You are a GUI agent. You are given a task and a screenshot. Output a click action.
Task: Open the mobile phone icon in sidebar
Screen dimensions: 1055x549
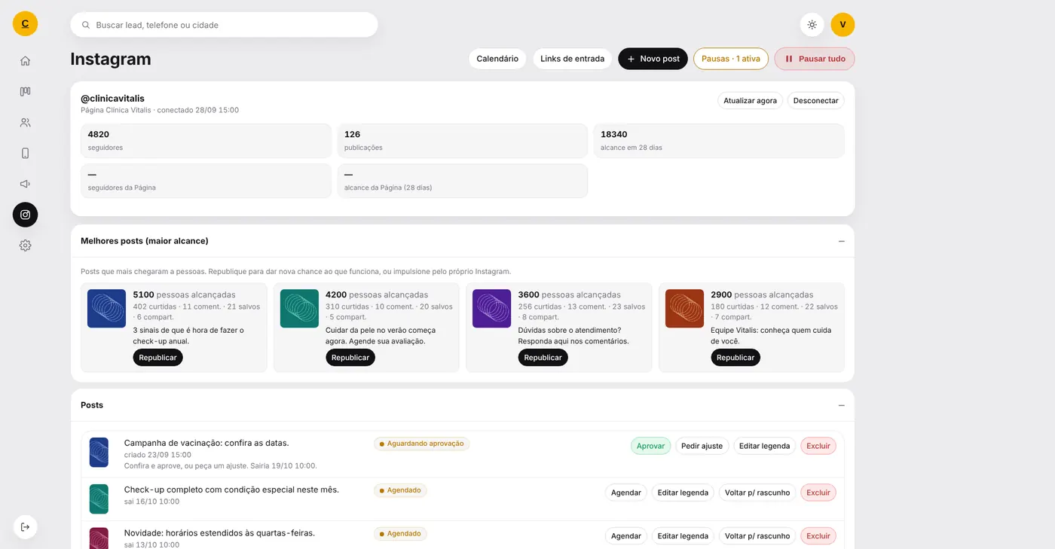pos(25,154)
